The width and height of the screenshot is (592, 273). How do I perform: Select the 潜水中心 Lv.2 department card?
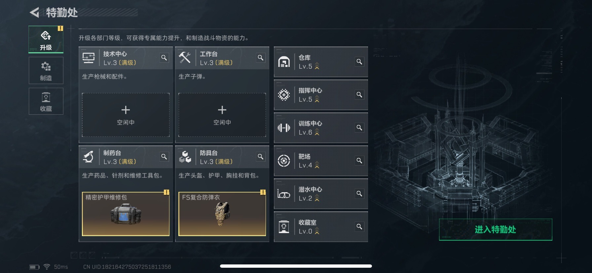pos(321,194)
